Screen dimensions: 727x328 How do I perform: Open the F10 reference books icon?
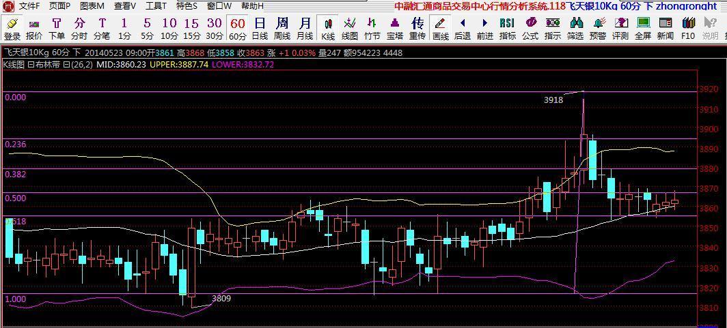[x=687, y=28]
